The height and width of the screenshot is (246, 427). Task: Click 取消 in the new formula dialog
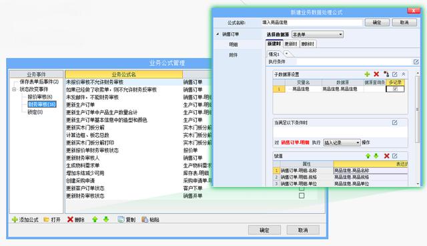coord(404,23)
